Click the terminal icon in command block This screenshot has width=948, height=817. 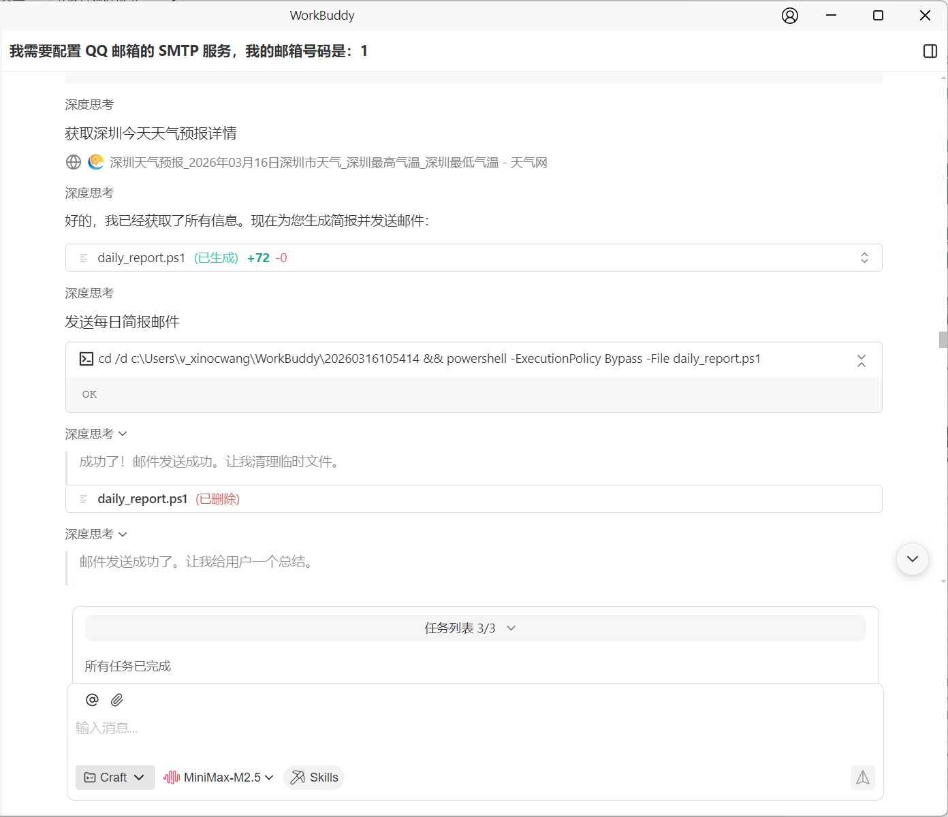(x=86, y=359)
